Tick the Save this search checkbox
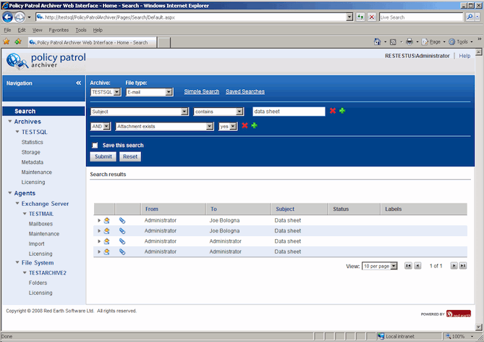The image size is (484, 342). [95, 146]
